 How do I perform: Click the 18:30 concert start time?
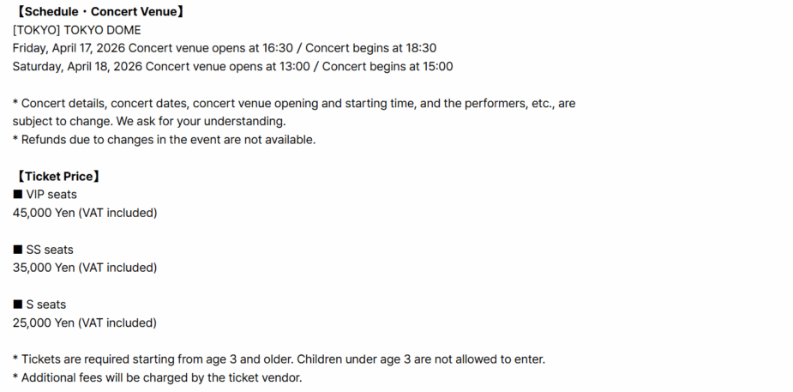[x=420, y=48]
